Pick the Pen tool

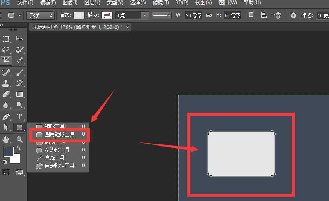6,117
